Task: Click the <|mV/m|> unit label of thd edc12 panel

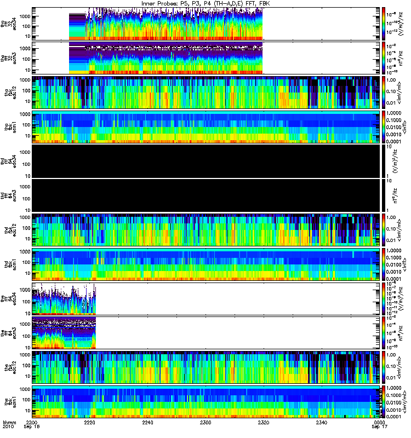Action: (399, 230)
